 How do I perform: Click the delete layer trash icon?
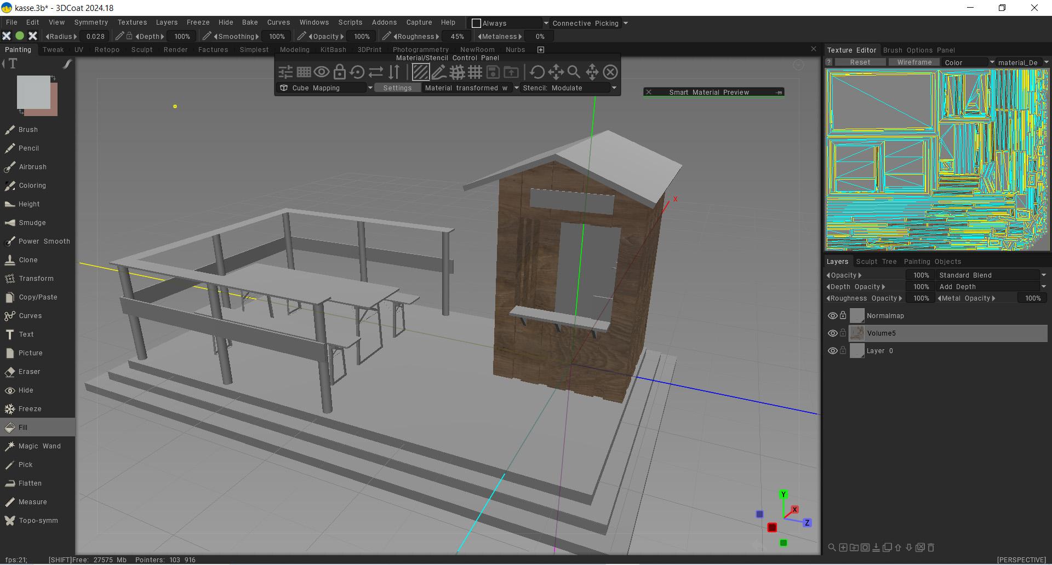931,547
